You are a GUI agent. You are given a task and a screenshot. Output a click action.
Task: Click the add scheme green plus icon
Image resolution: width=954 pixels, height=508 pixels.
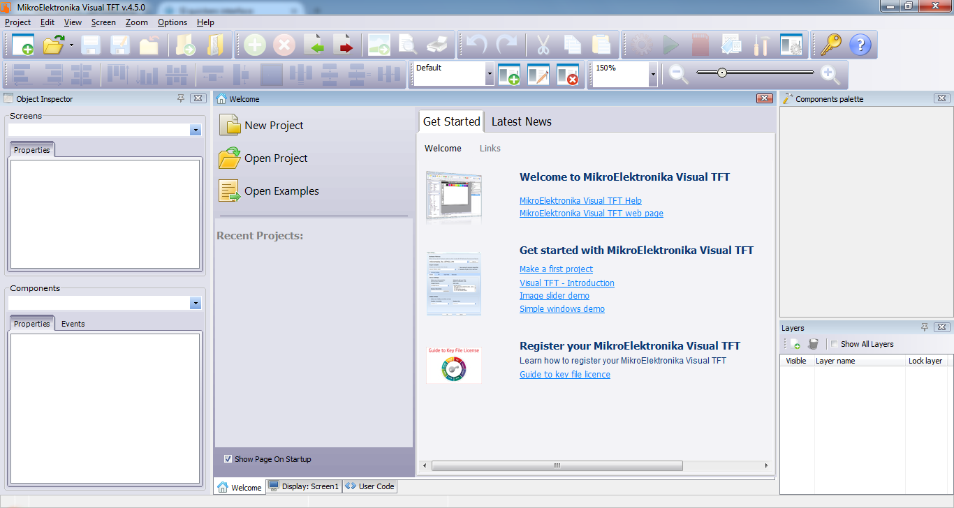pos(509,75)
